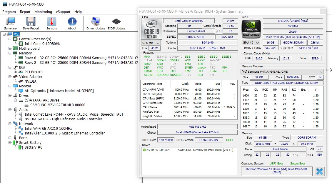This screenshot has height=183, width=332.
Task: Click the Save Report floppy icon
Action: 31,23
